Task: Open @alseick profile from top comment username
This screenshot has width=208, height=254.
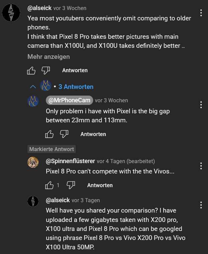Action: tap(40, 8)
